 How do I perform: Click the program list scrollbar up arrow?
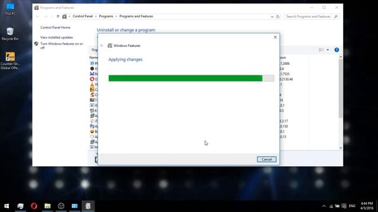coord(340,57)
